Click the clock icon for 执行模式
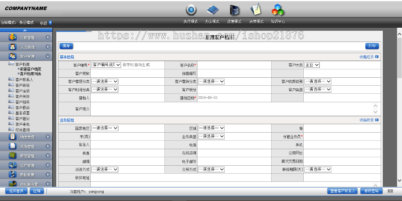The image size is (402, 201). (x=191, y=10)
